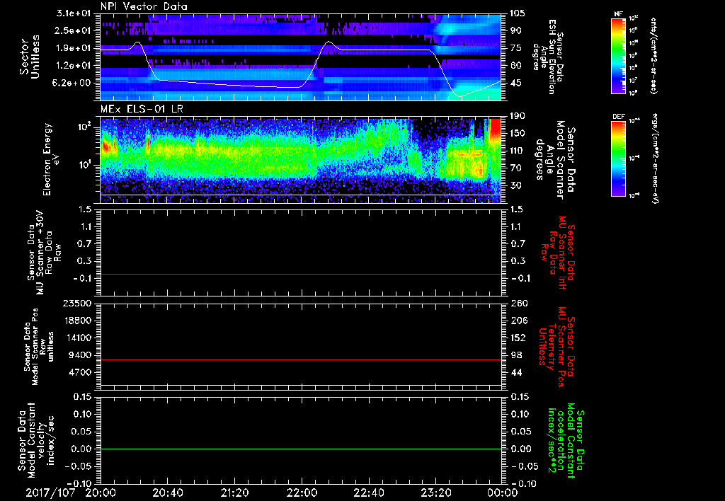
Task: Click the NF color bar legend
Action: pyautogui.click(x=619, y=56)
